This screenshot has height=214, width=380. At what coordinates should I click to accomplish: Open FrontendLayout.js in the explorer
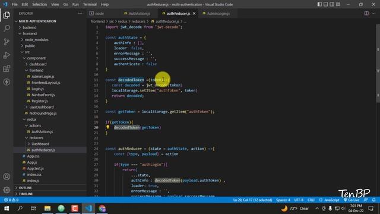[46, 83]
